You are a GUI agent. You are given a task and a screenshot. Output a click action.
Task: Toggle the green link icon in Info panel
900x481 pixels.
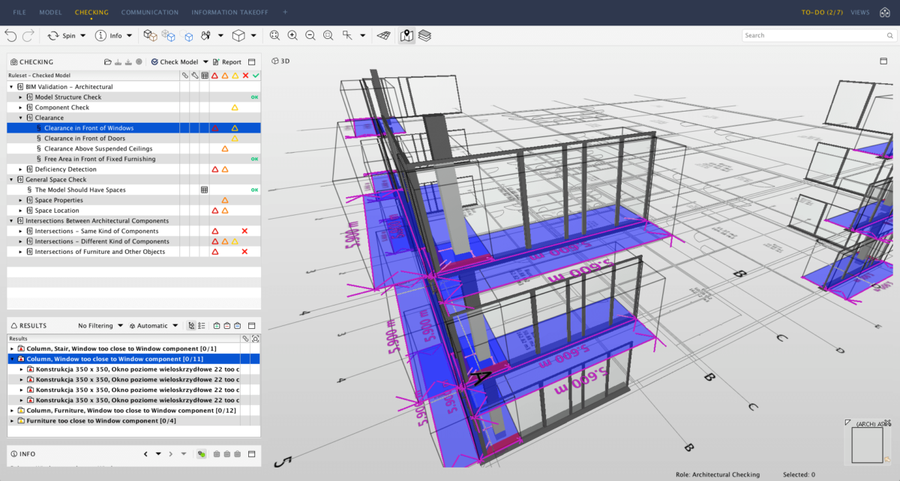(x=201, y=454)
